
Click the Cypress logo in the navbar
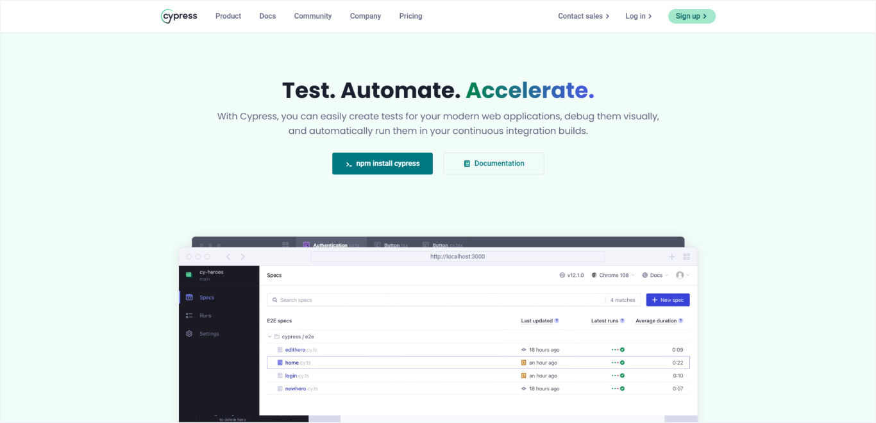(178, 16)
